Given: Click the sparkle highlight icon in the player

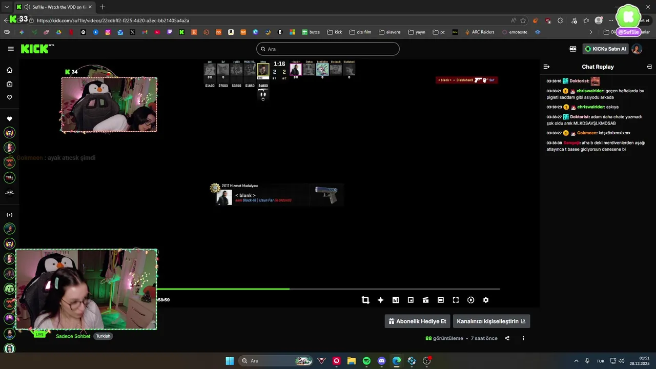Looking at the screenshot, I should pos(380,300).
